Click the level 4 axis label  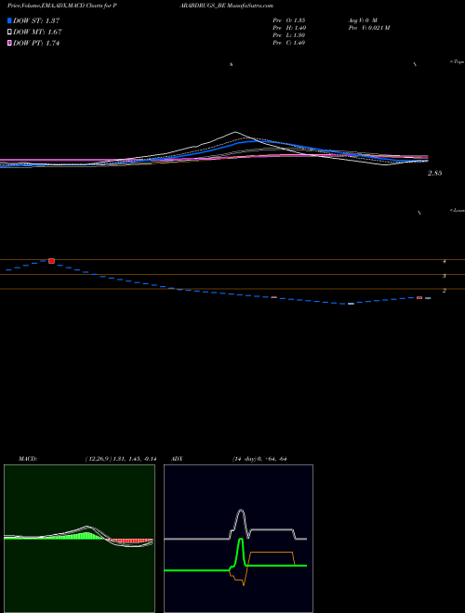pyautogui.click(x=445, y=262)
